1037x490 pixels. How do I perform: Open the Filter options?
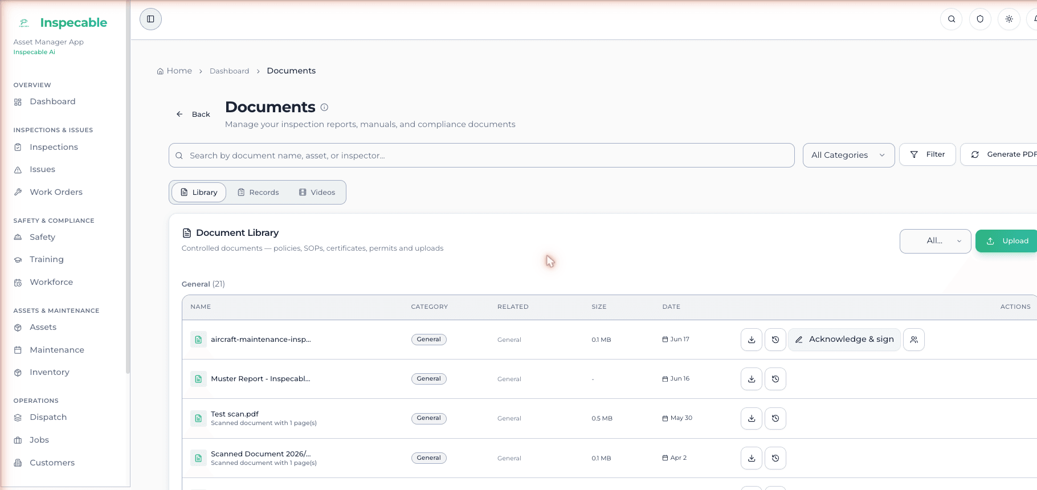(928, 154)
